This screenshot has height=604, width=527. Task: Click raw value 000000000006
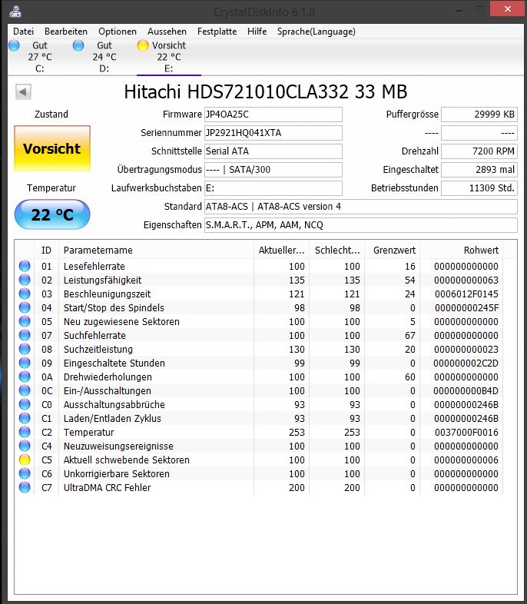pyautogui.click(x=466, y=460)
